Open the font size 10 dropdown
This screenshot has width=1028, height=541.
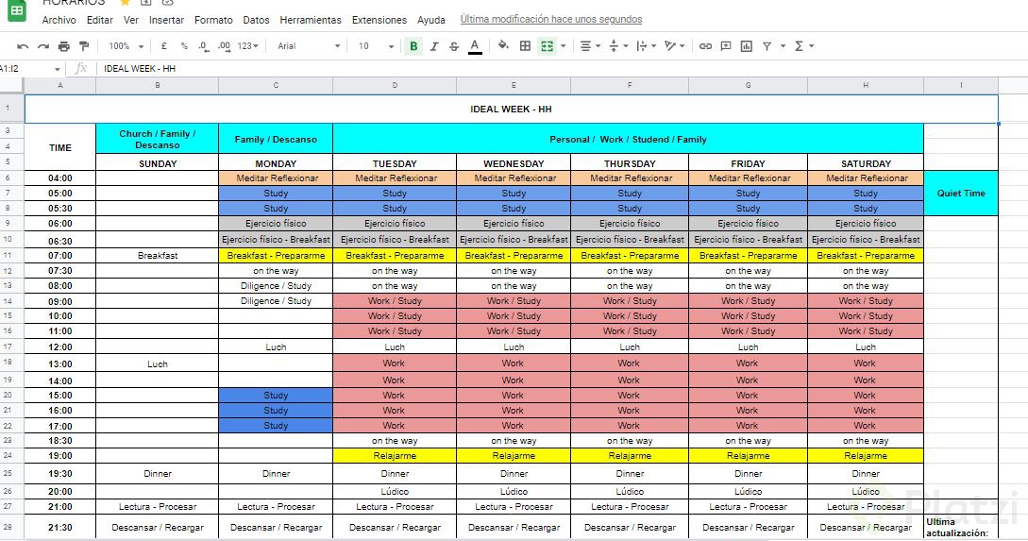pos(376,46)
